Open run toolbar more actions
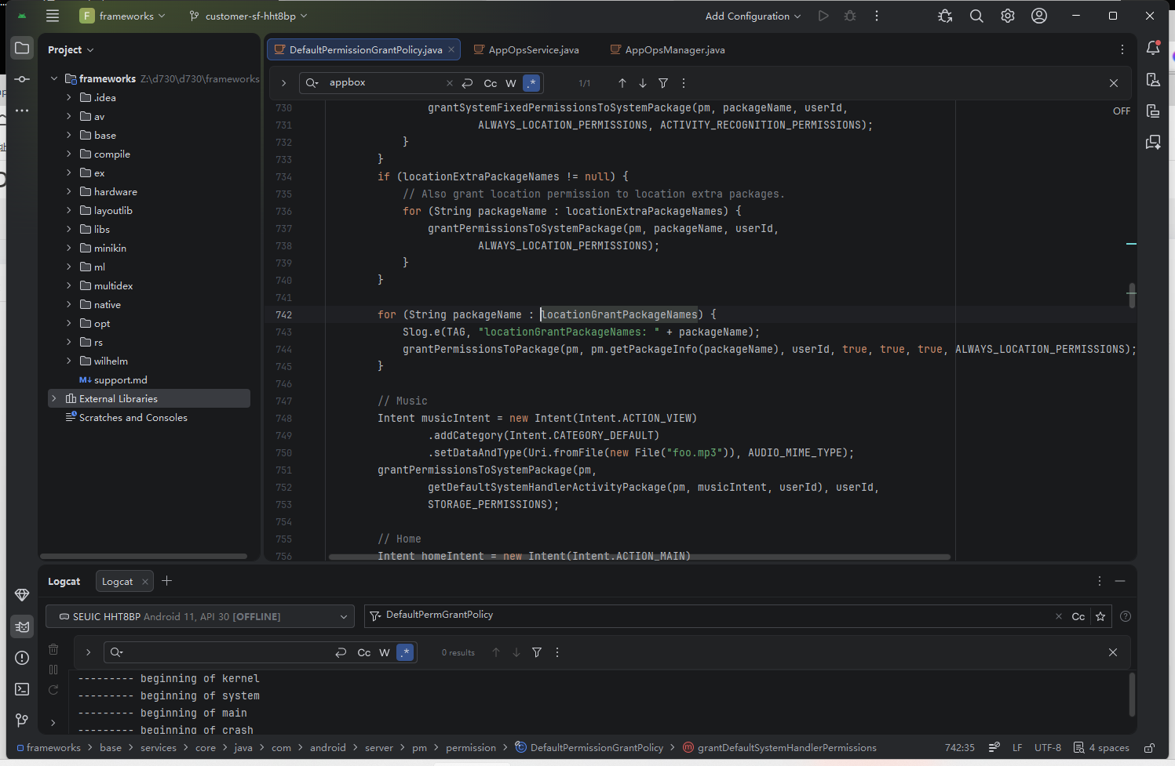Viewport: 1175px width, 766px height. point(877,16)
